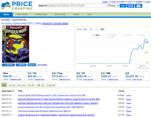
Task: Open the Trading Cards menu
Action: tap(41, 14)
